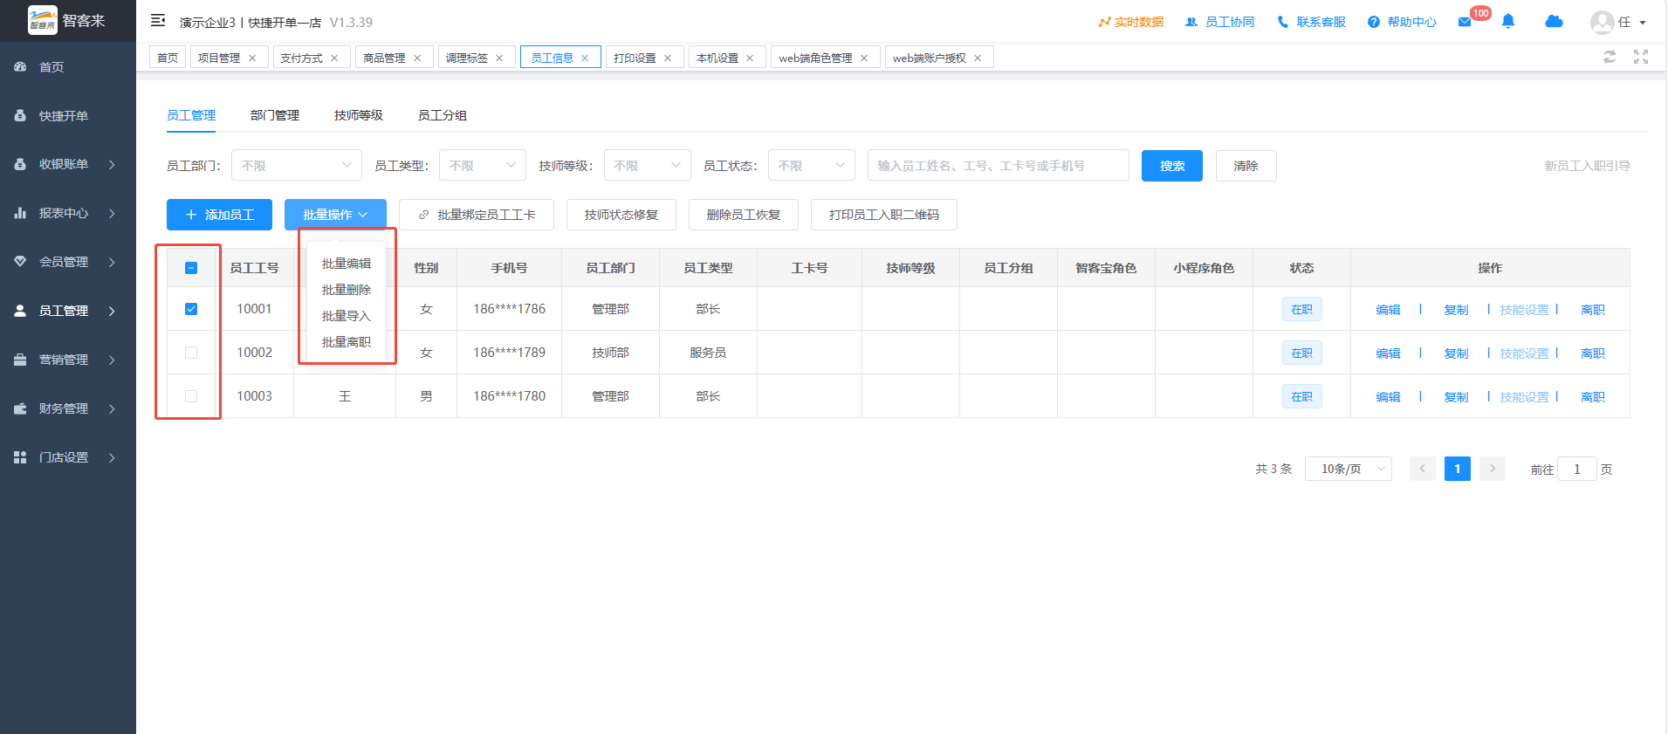Open the mail messages icon with 100 badge
The height and width of the screenshot is (734, 1668).
(1465, 22)
